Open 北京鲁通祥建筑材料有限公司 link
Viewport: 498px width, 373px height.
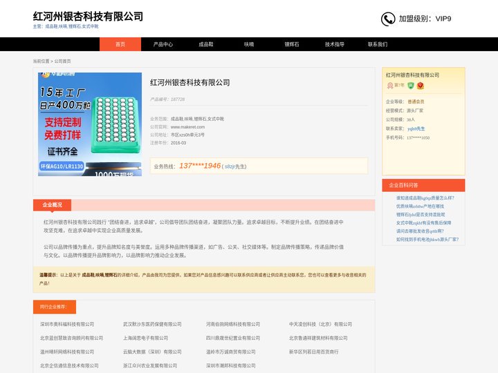point(318,338)
